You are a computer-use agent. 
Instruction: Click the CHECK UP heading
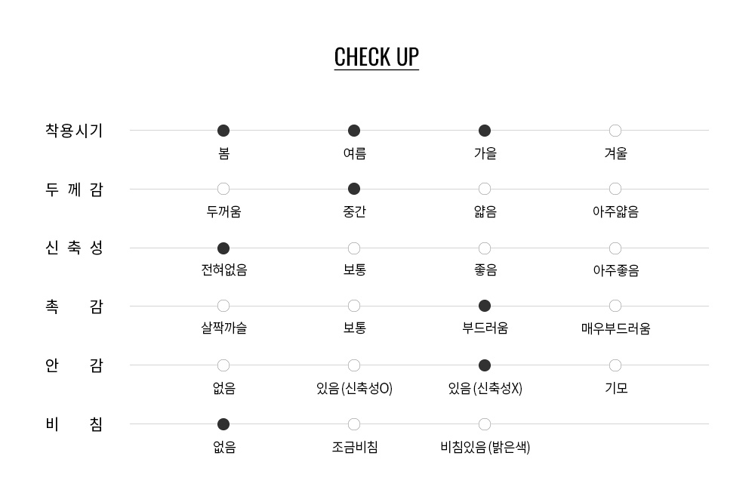(x=377, y=57)
